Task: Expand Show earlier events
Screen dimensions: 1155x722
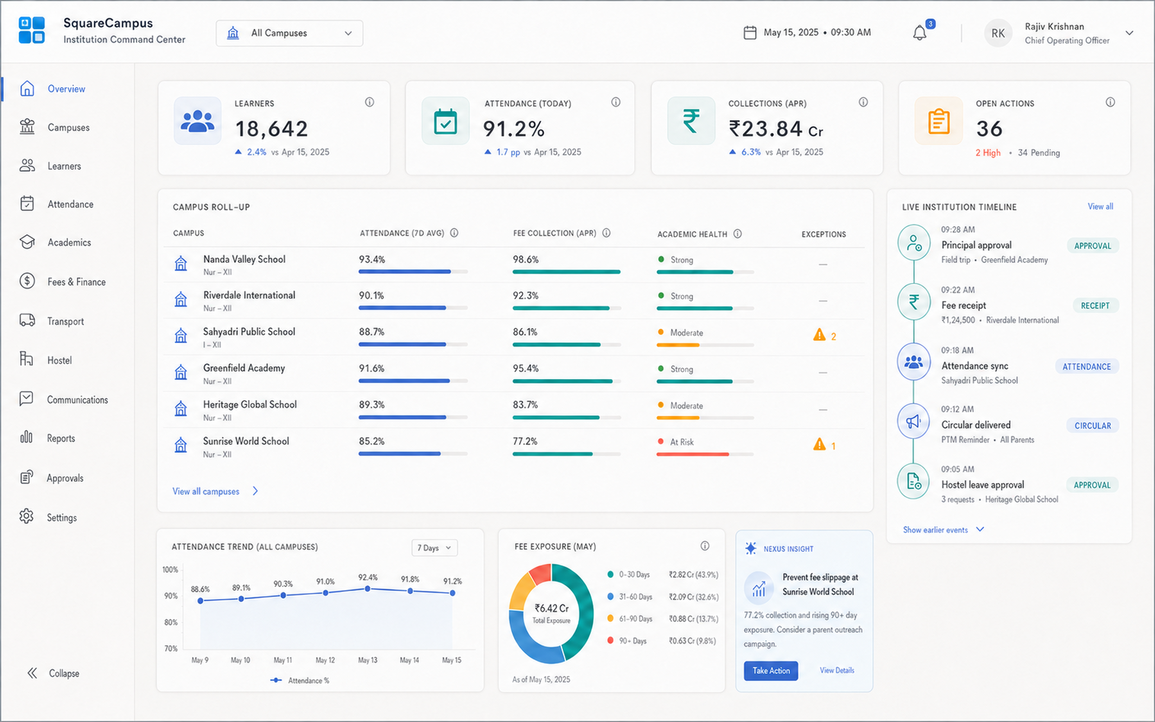Action: pyautogui.click(x=943, y=530)
